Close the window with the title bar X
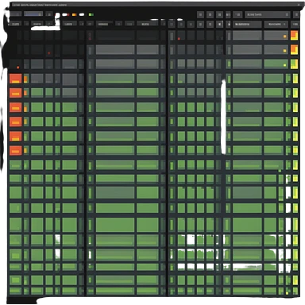 [x=299, y=5]
